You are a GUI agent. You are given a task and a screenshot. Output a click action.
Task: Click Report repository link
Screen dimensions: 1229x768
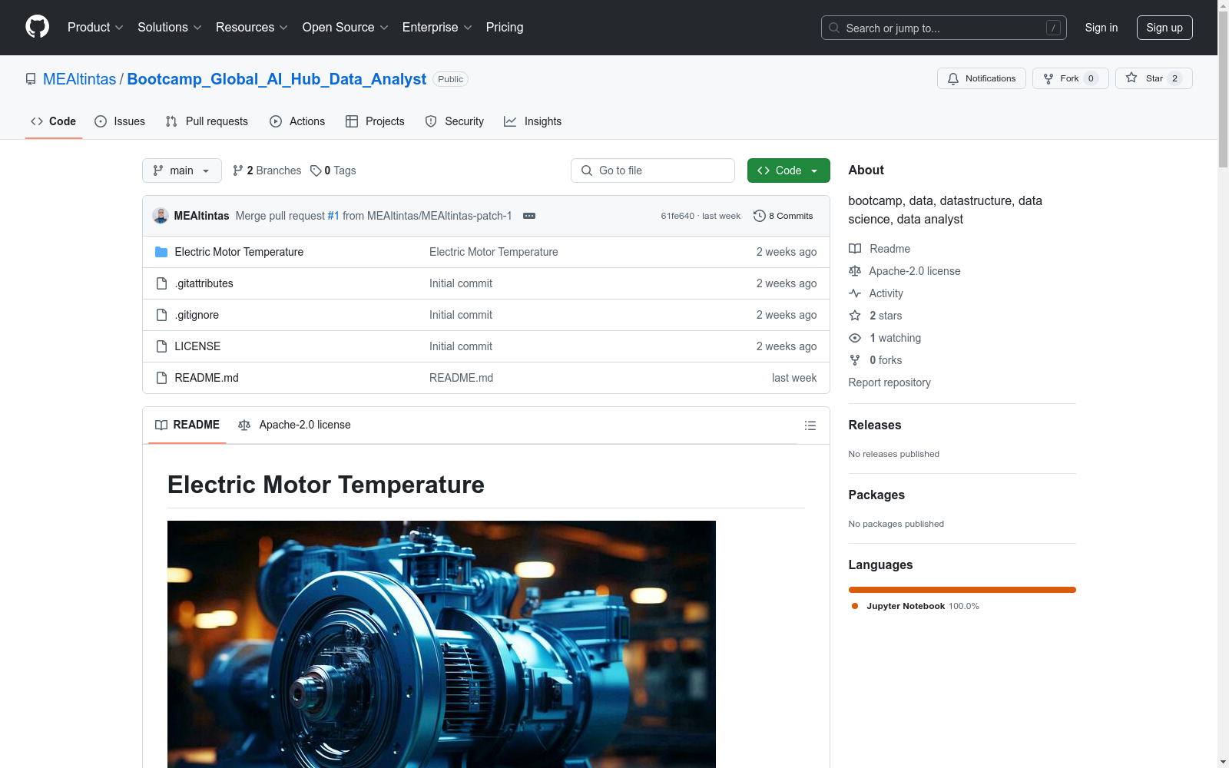(x=889, y=382)
